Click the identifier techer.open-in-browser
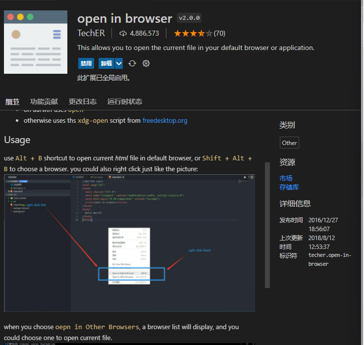Viewport: 364px width, 345px height. click(x=330, y=259)
